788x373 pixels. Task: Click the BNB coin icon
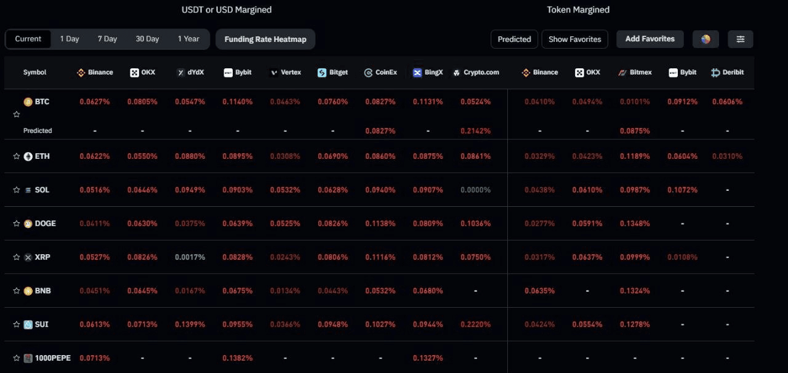point(28,291)
